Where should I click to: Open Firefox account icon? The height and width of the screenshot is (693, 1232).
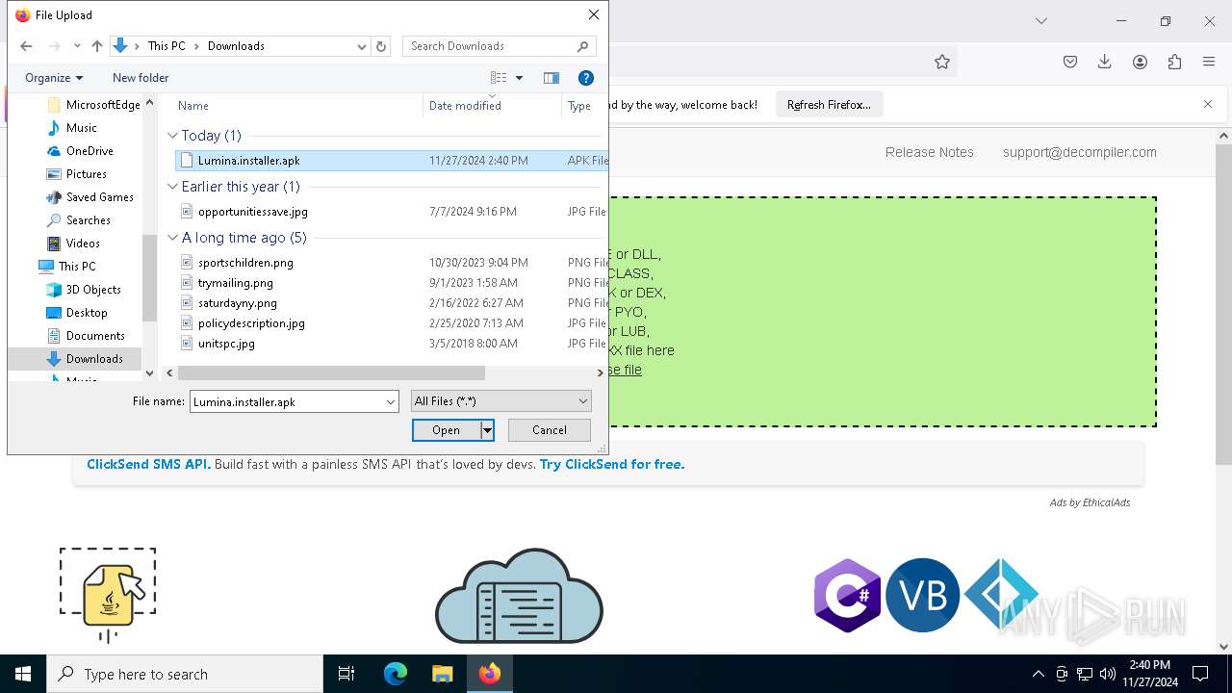tap(1140, 62)
